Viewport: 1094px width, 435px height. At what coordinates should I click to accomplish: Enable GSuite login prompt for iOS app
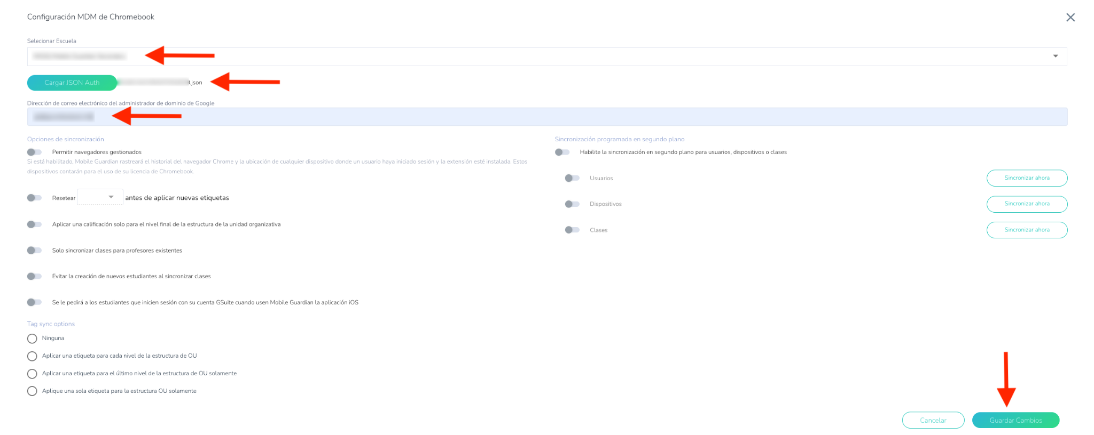(x=34, y=302)
